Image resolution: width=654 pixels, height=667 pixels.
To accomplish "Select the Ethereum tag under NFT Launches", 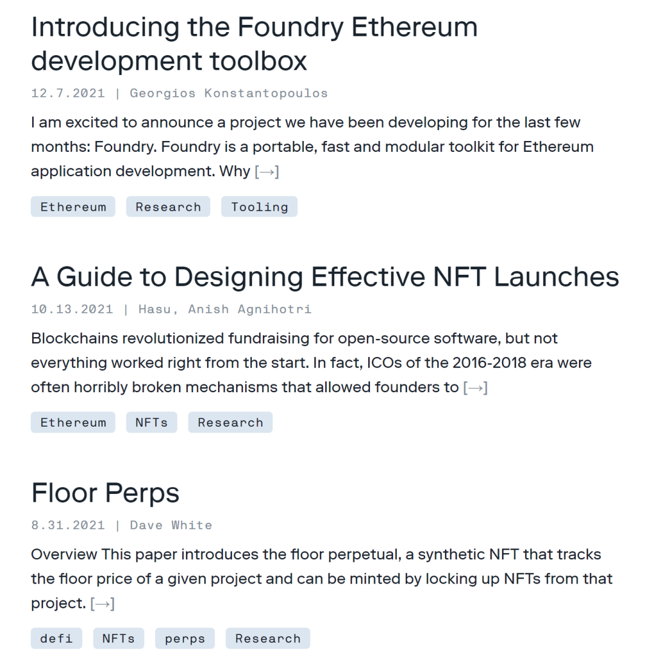I will point(73,422).
